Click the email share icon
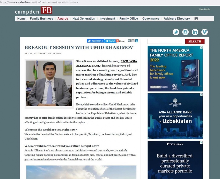This screenshot has height=179, width=220. click(x=133, y=41)
